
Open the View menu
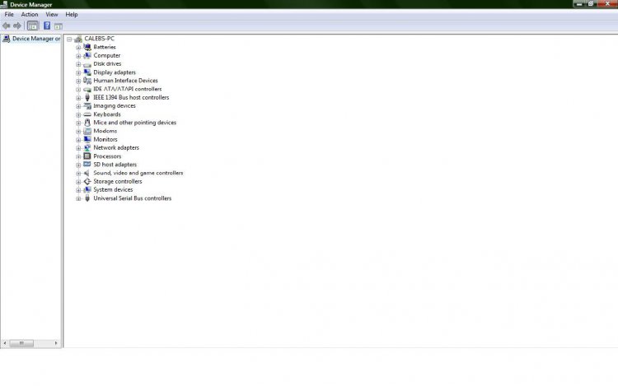click(52, 15)
